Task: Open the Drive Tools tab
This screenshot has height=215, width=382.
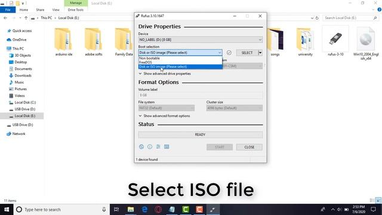Action: coord(76,10)
